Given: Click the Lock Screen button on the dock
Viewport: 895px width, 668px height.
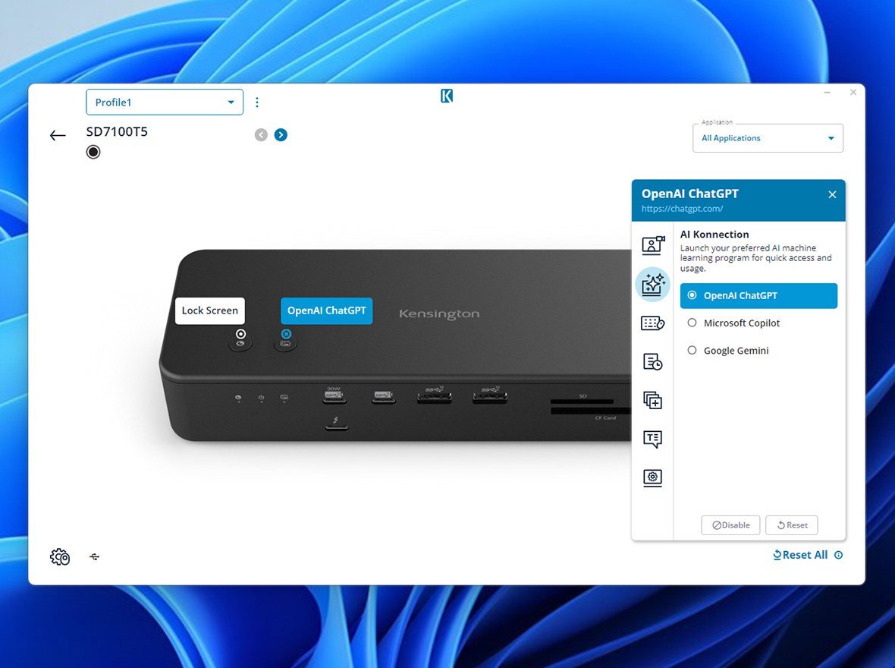Looking at the screenshot, I should 209,310.
